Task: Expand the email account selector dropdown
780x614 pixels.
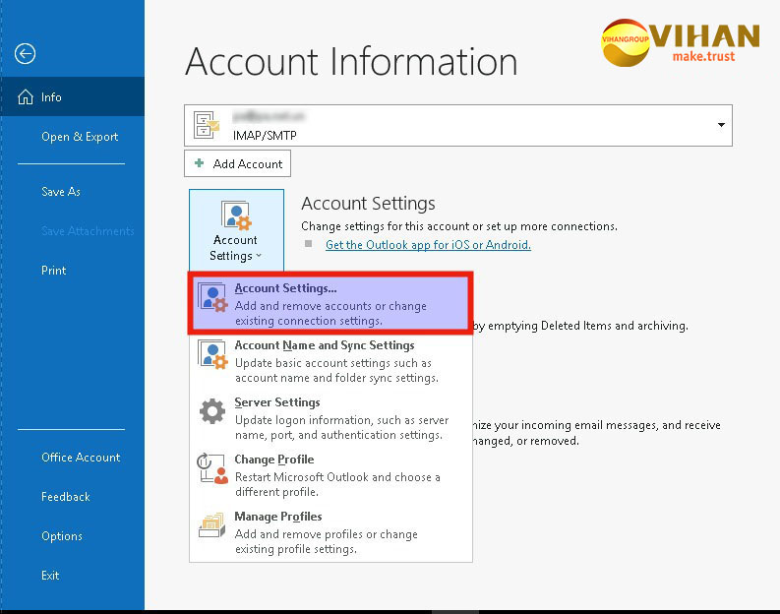Action: [721, 125]
